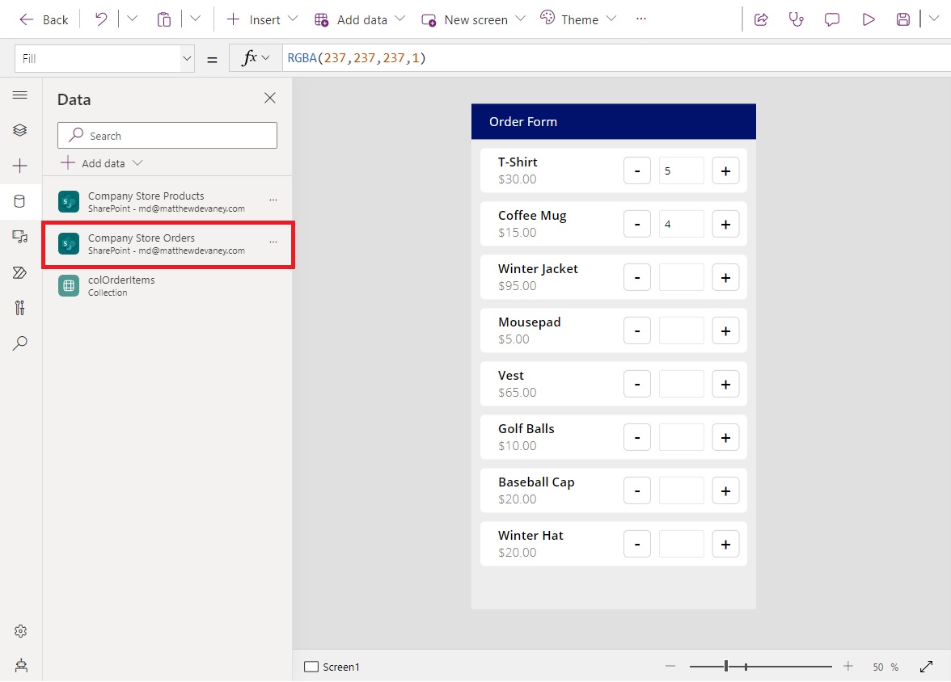Open the Insert pane from the left rail
951x682 pixels.
tap(20, 165)
